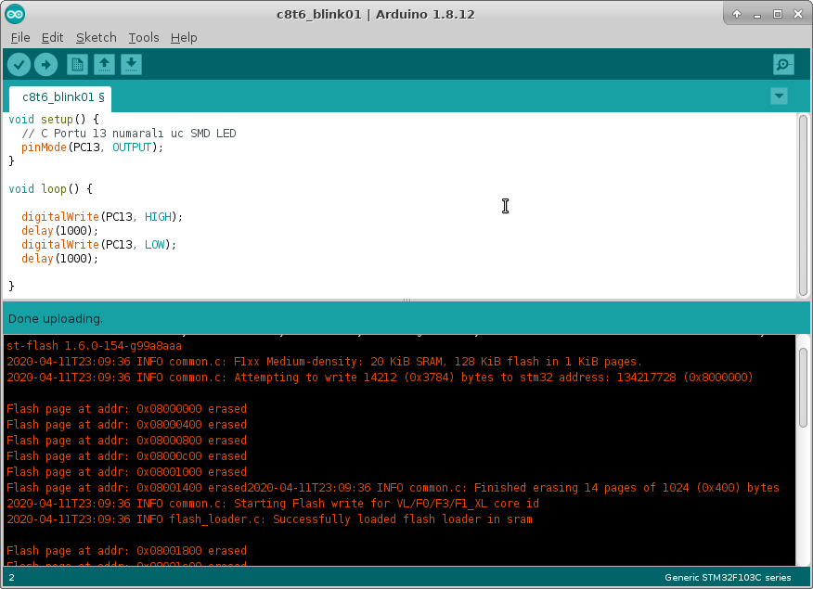Minimize the Arduino window
Screen dimensions: 813x589
[x=757, y=14]
